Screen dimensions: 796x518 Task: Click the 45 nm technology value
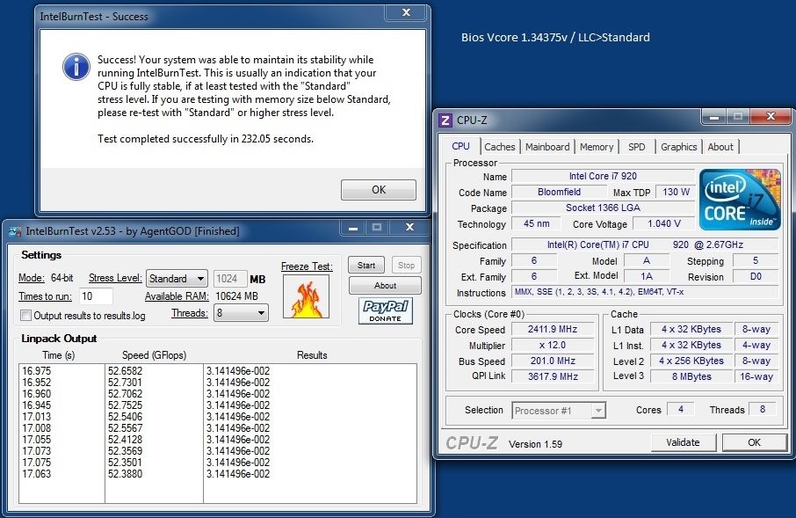(x=536, y=223)
